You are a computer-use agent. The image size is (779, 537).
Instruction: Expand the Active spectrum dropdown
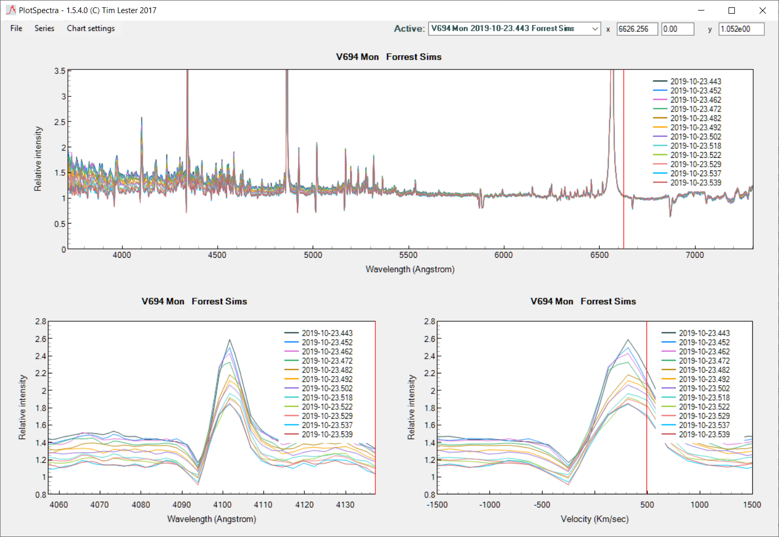tap(595, 29)
